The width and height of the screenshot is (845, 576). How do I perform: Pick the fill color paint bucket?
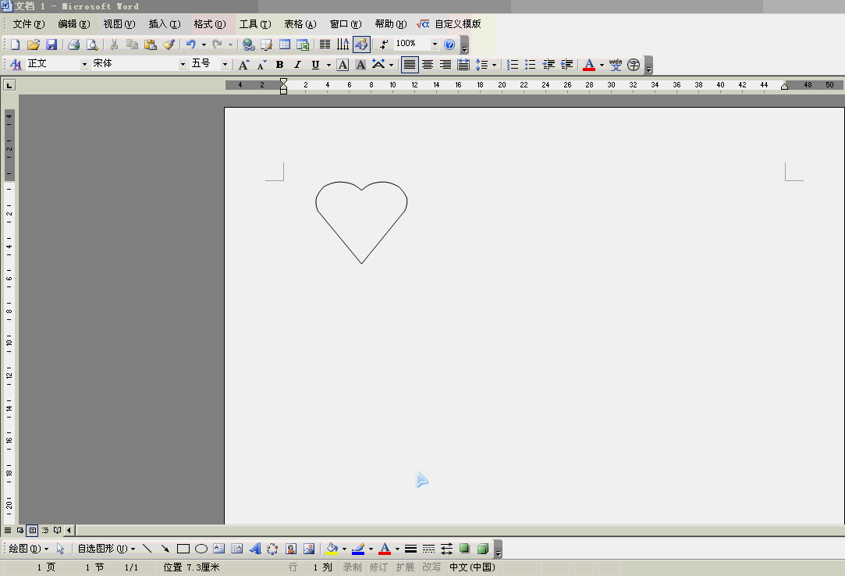[332, 549]
